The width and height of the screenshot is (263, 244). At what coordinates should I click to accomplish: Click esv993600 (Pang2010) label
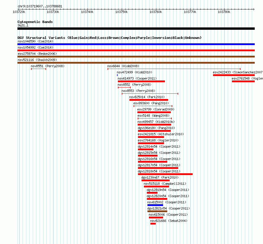click(x=151, y=103)
